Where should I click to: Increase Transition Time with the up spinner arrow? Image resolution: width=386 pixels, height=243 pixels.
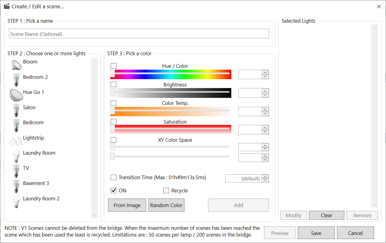265,176
